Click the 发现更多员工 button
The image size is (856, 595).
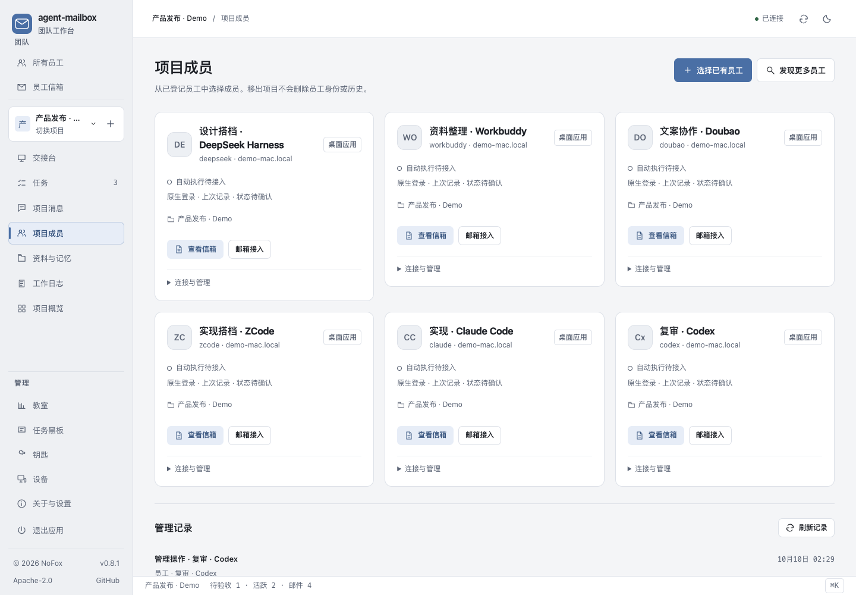pyautogui.click(x=795, y=70)
